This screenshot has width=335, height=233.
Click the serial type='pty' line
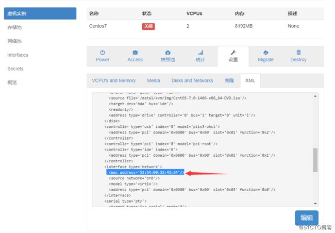coord(125,201)
